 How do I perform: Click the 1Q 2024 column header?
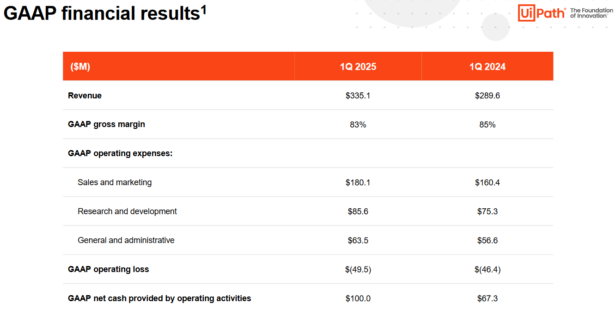coord(488,67)
